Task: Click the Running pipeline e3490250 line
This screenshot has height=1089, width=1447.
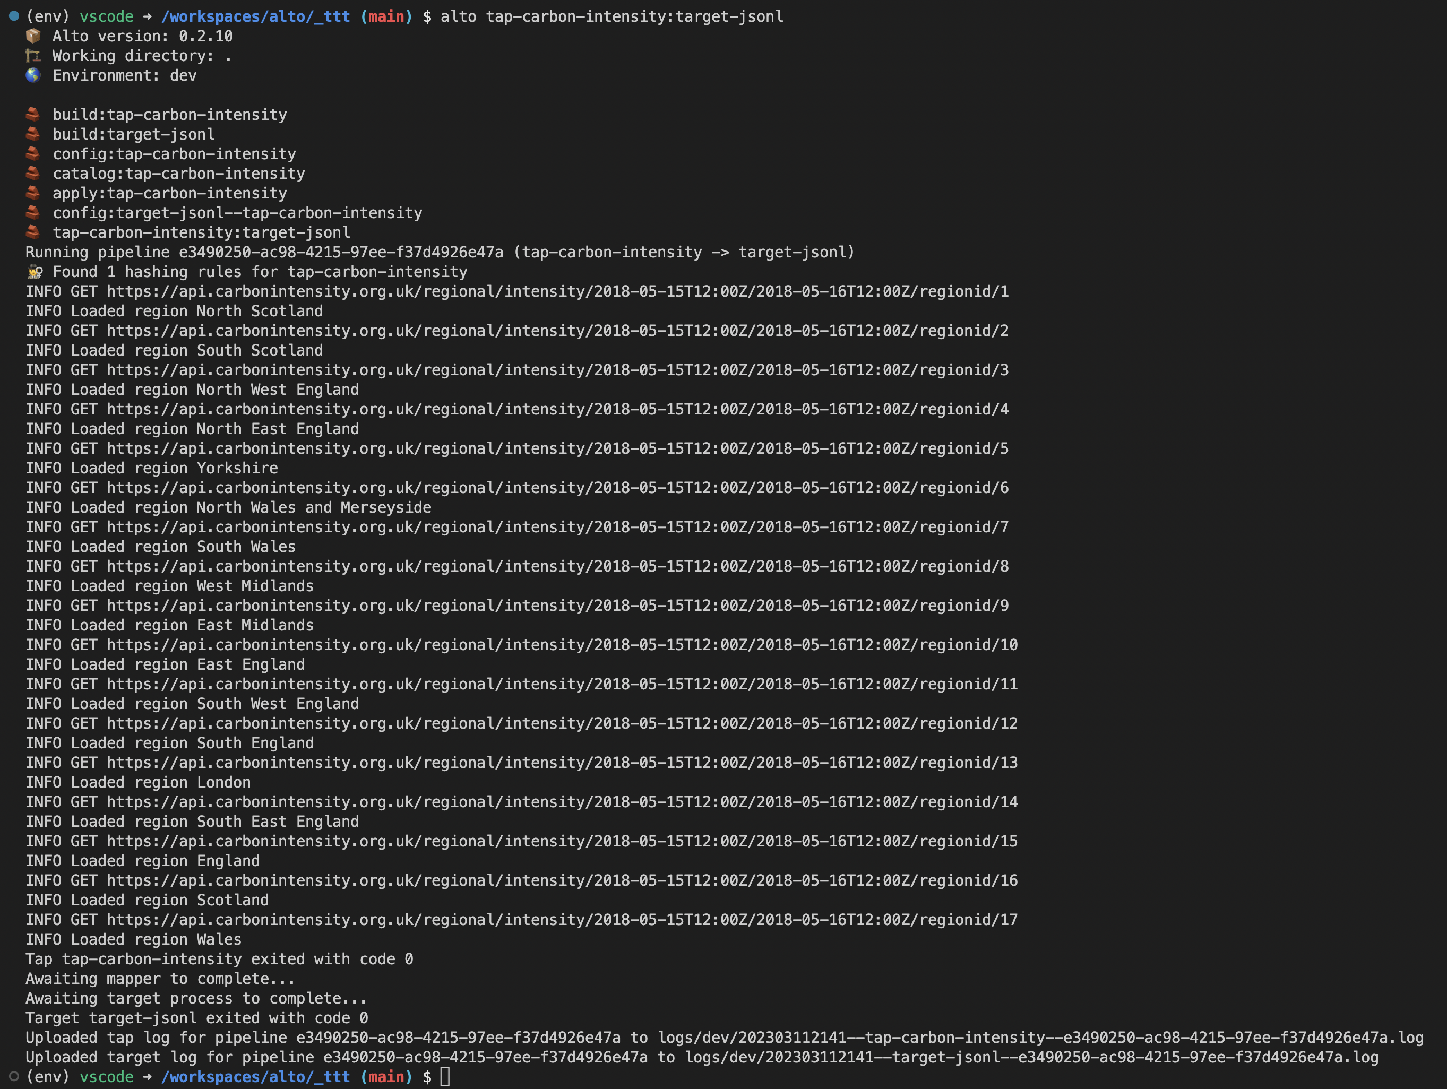Action: tap(440, 252)
